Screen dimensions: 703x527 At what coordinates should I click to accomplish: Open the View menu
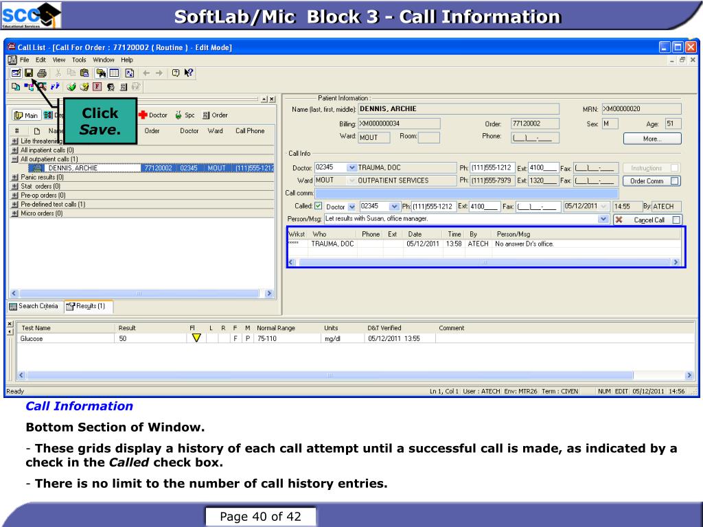tap(59, 60)
